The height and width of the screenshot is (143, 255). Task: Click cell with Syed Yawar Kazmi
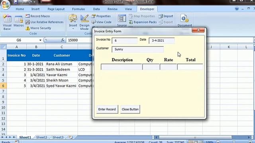[62, 86]
